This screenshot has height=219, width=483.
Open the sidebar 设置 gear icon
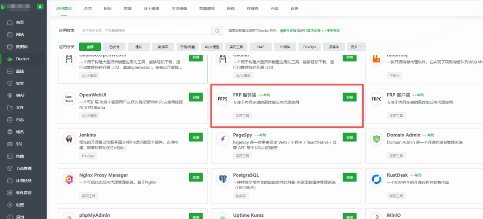point(9,205)
